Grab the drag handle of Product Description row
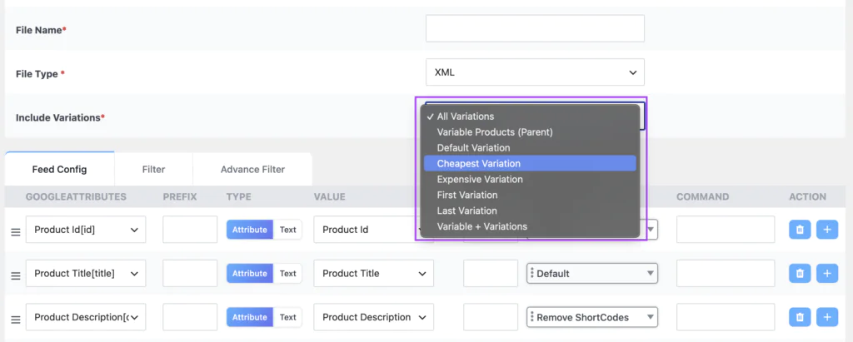 point(16,320)
